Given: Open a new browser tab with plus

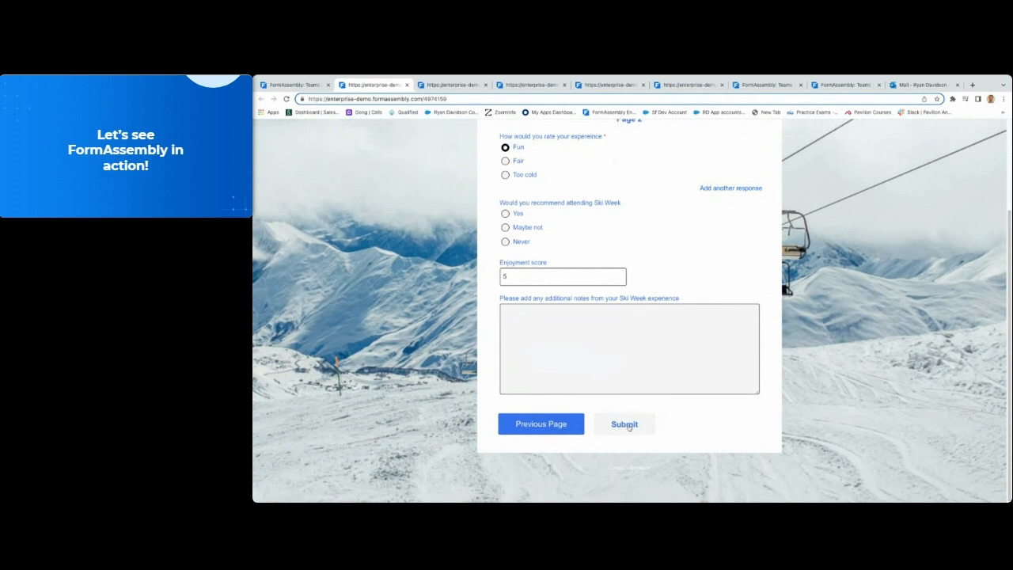Looking at the screenshot, I should click(x=973, y=85).
